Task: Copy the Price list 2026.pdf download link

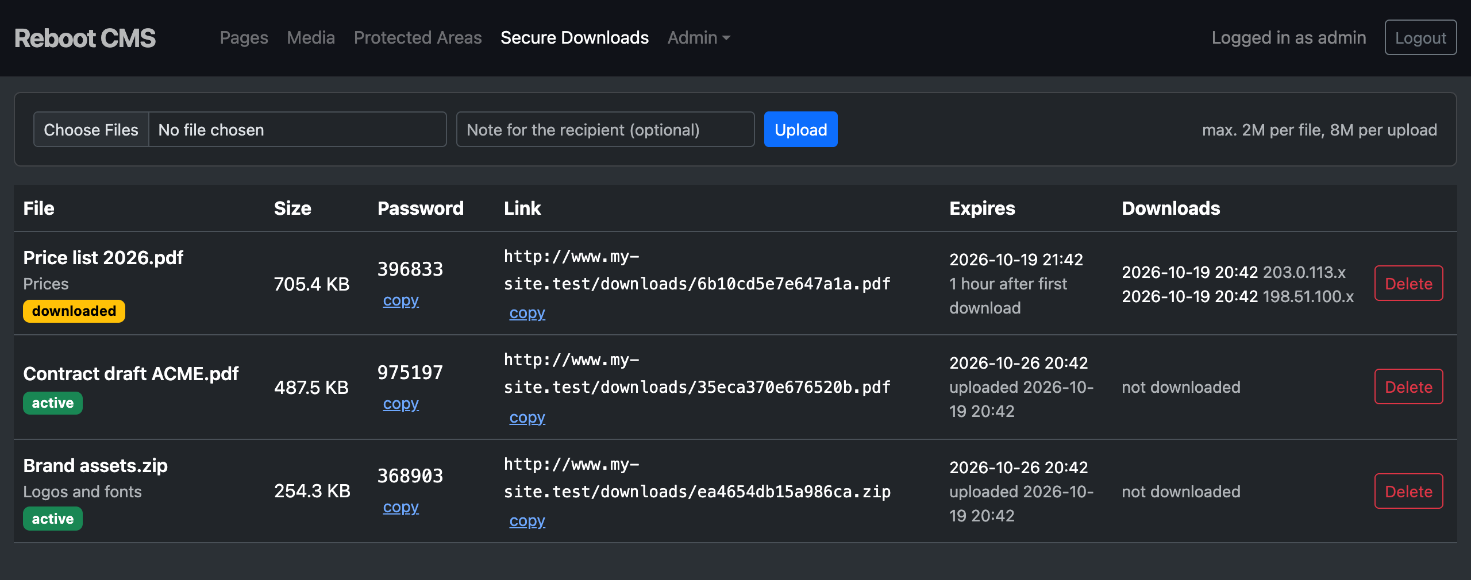Action: click(527, 313)
